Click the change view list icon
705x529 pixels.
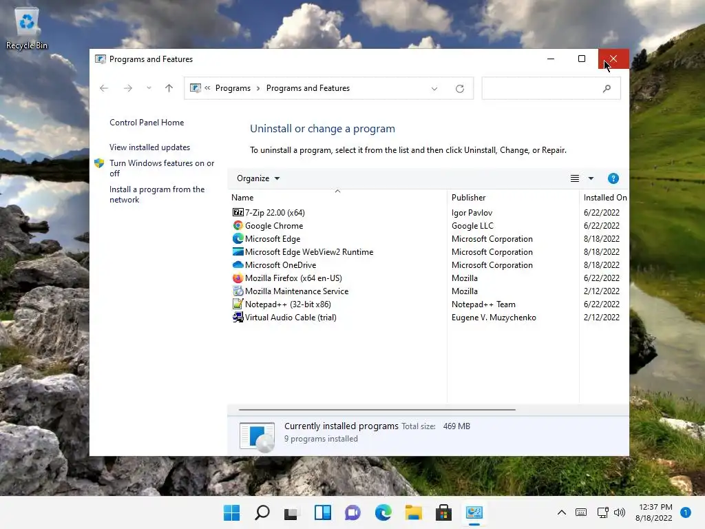[x=575, y=178]
